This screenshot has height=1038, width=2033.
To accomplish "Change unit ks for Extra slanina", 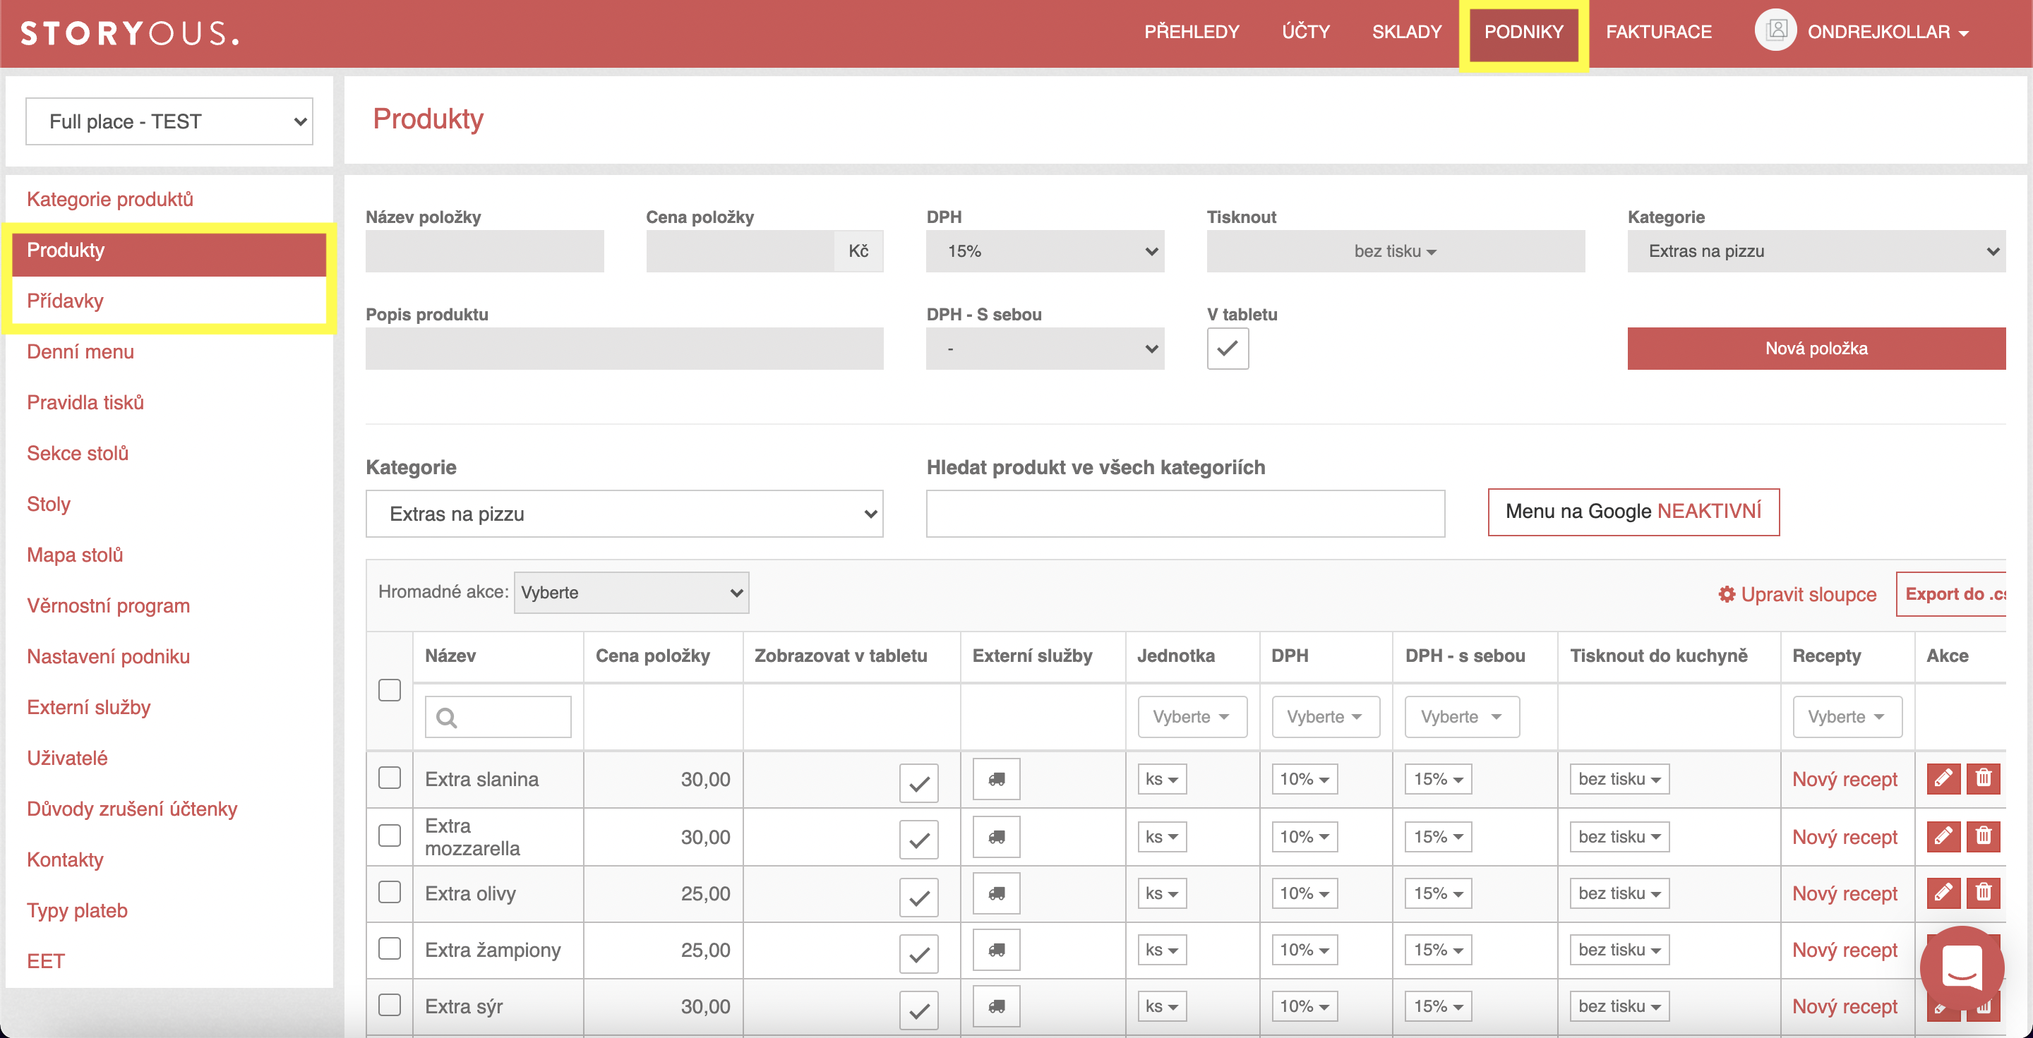I will [x=1162, y=779].
